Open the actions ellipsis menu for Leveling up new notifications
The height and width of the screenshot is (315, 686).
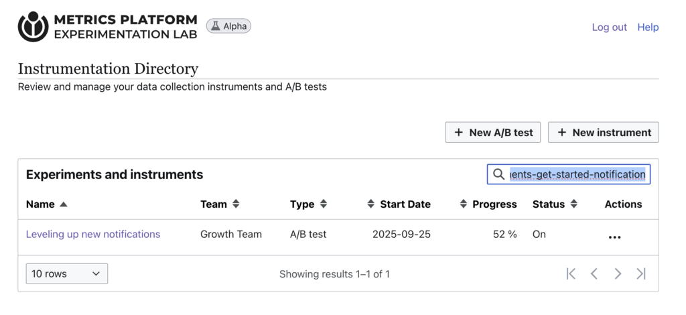(614, 237)
